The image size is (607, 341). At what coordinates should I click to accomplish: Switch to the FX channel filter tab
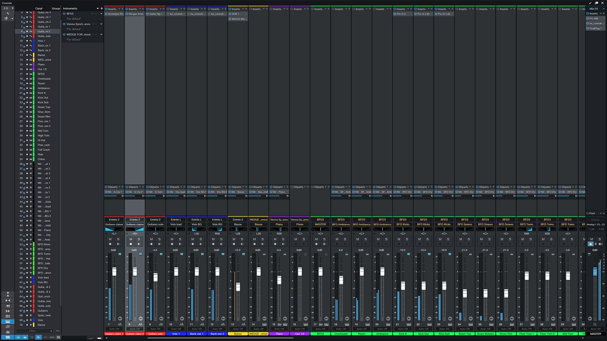(32, 337)
